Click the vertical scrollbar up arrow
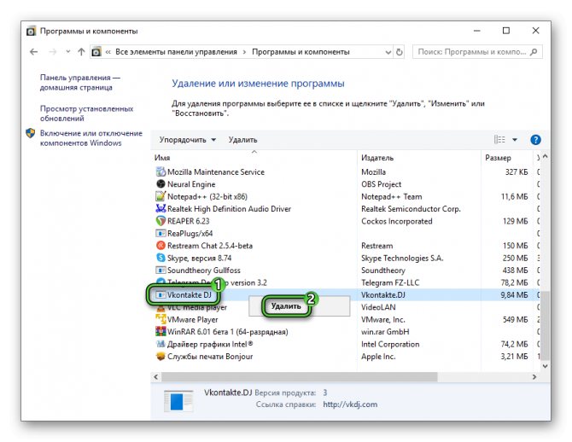This screenshot has width=572, height=442. (545, 156)
